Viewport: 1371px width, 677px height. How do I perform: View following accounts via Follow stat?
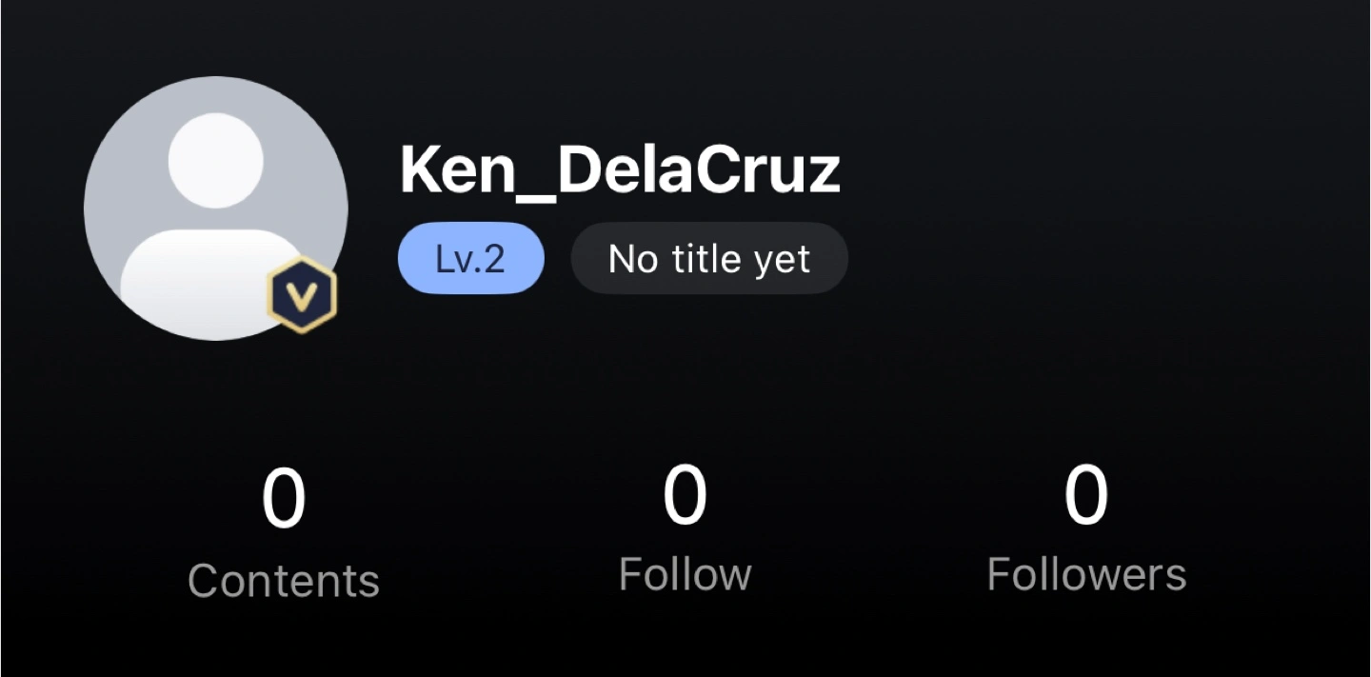pyautogui.click(x=685, y=529)
